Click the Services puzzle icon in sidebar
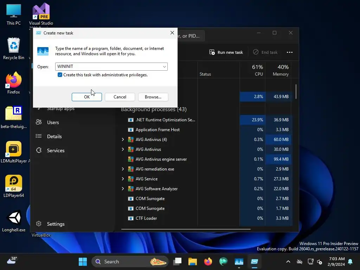The image size is (360, 270). (39, 150)
